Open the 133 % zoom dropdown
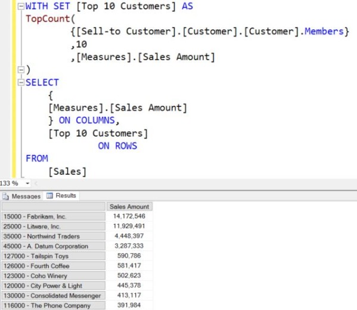Viewport: 357px width, 310px height. [x=27, y=184]
